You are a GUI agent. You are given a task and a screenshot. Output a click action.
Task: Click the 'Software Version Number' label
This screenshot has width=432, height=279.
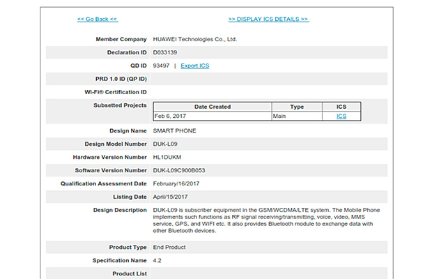tap(111, 170)
